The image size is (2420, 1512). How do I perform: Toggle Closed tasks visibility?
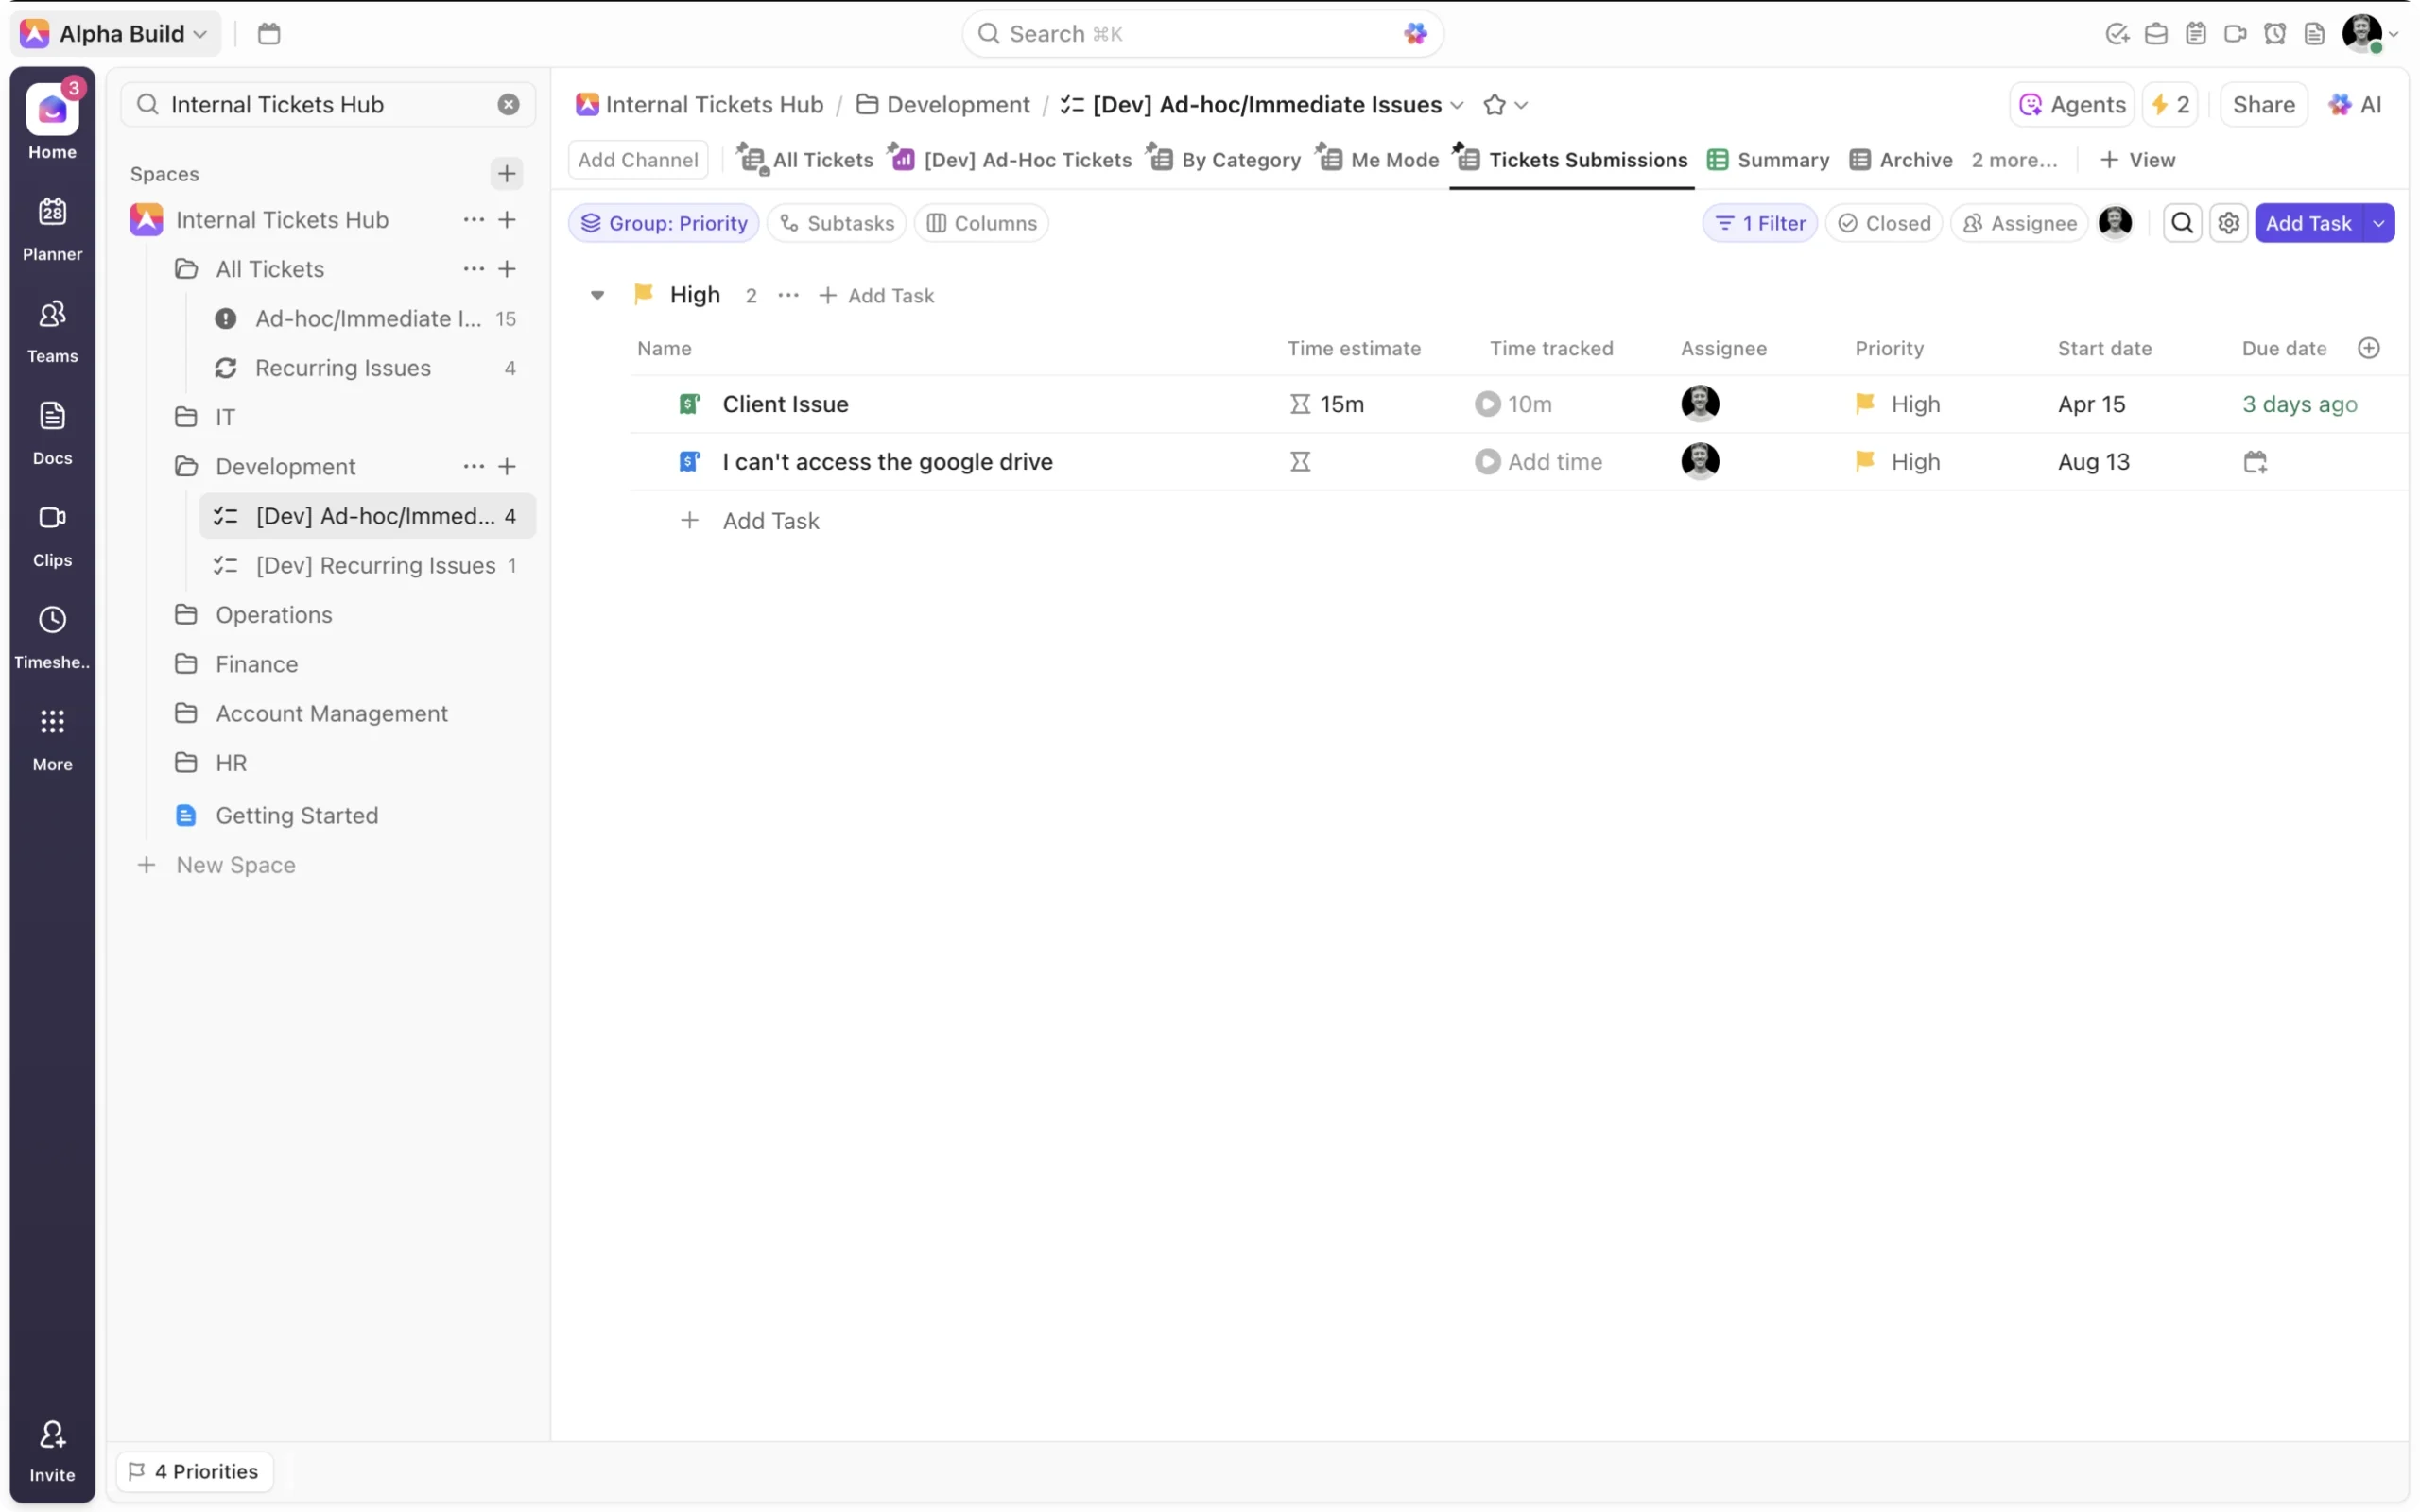pos(1884,223)
